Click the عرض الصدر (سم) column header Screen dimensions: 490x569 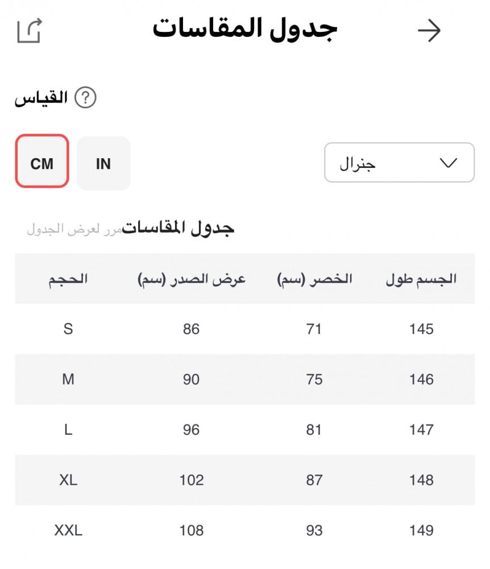(x=192, y=279)
